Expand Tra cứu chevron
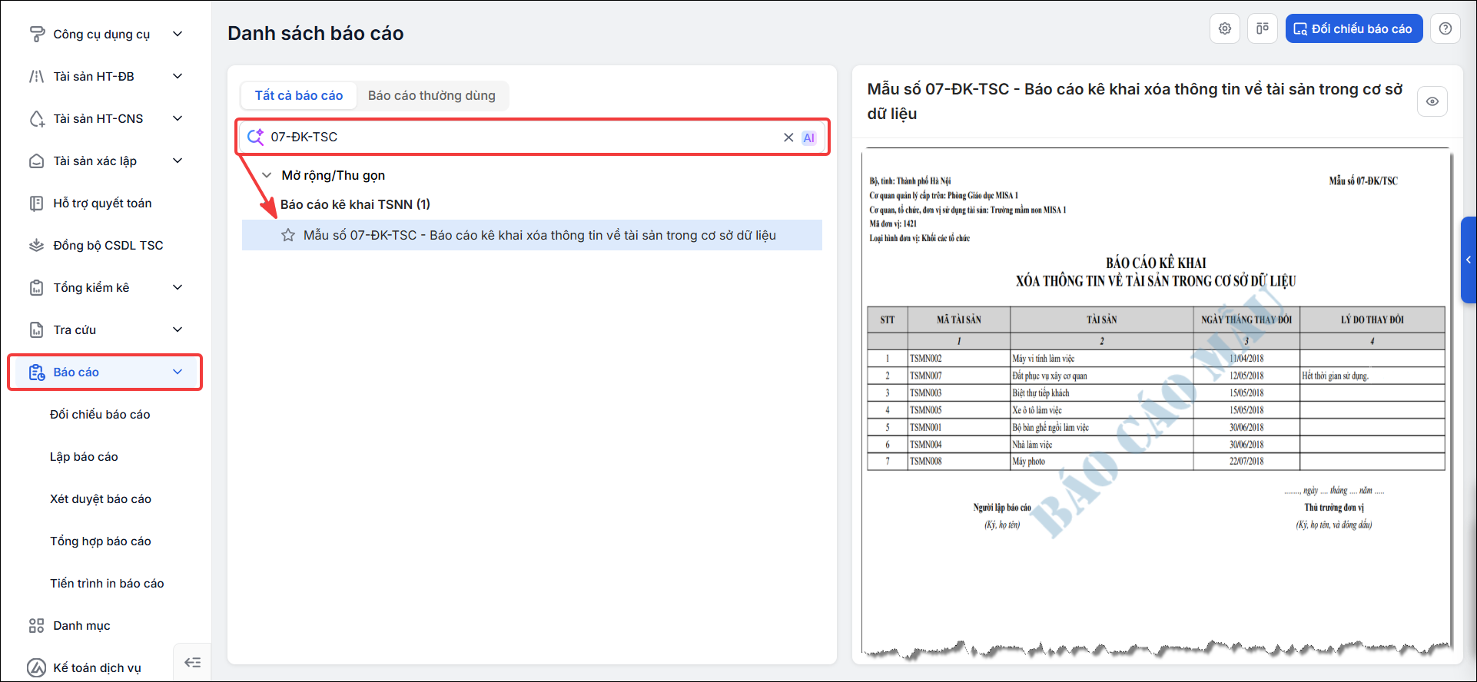Screen dimensions: 1477x682 (x=178, y=329)
